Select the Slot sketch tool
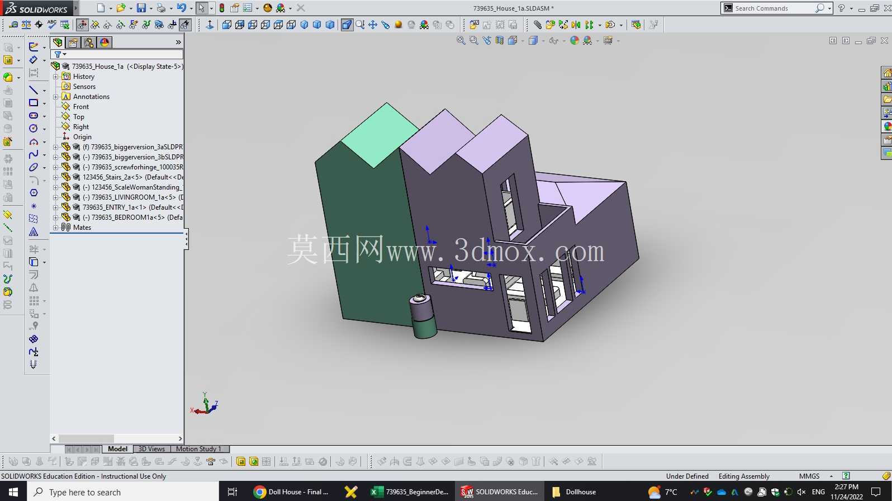Screen dimensions: 892x501 (x=34, y=116)
